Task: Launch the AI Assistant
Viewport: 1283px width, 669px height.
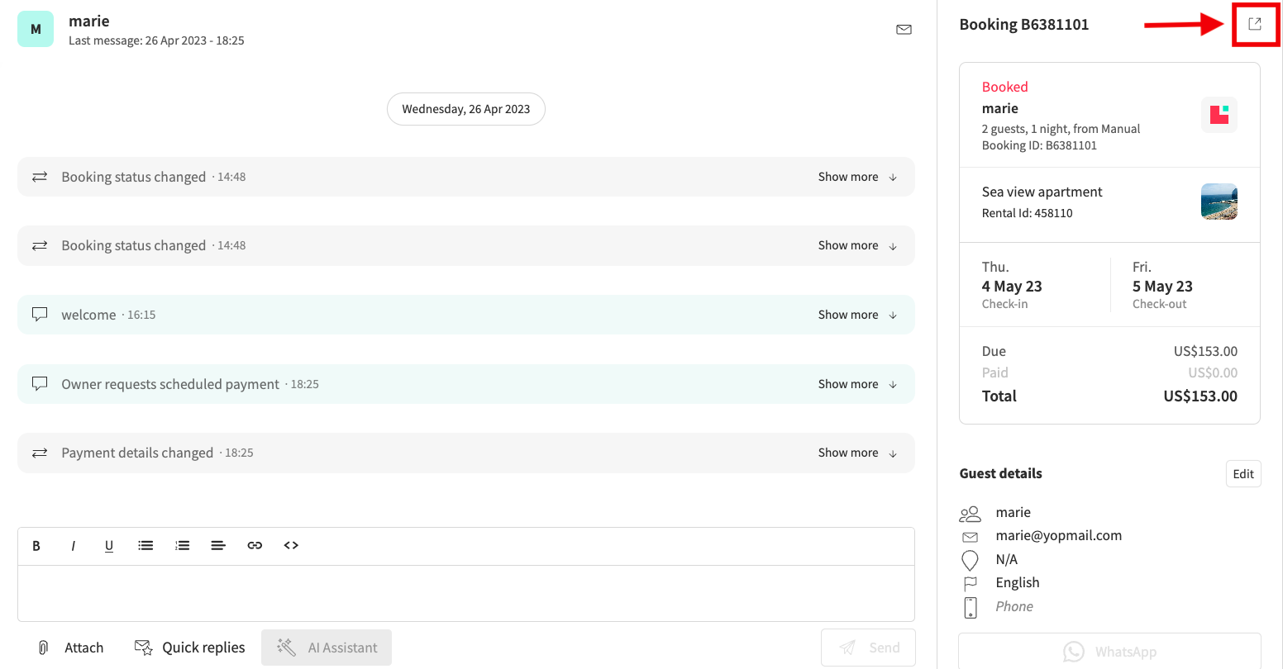Action: (x=327, y=648)
